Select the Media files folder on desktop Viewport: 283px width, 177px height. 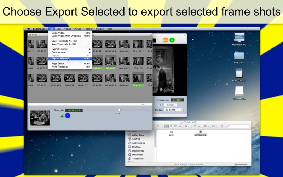point(239,57)
